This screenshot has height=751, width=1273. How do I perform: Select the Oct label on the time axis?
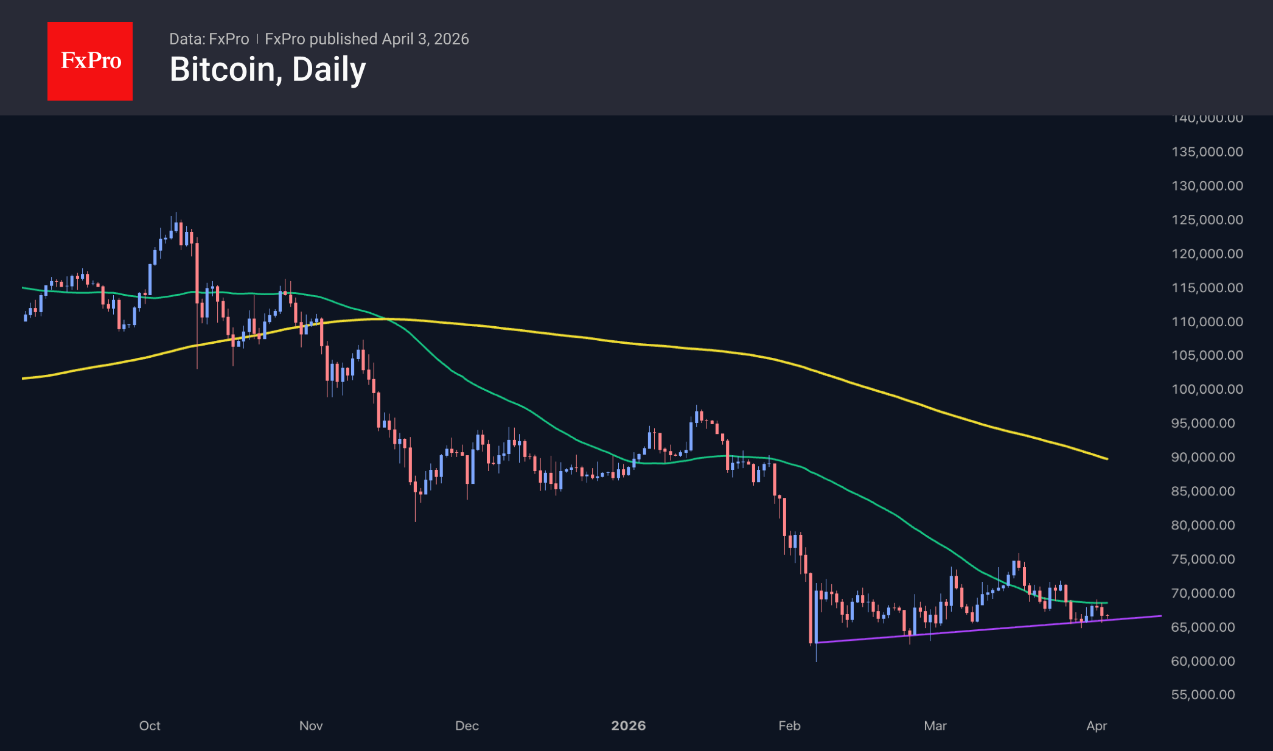click(x=150, y=725)
